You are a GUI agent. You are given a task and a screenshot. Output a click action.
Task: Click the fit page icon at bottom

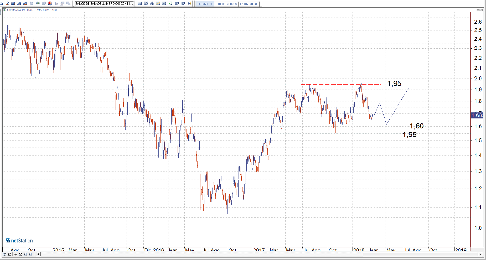pos(20,255)
